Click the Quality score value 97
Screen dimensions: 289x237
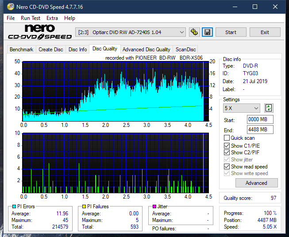pyautogui.click(x=274, y=198)
